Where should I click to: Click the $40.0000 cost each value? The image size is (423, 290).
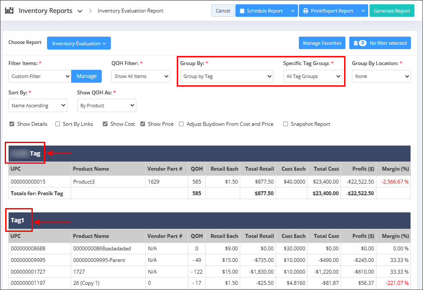295,182
